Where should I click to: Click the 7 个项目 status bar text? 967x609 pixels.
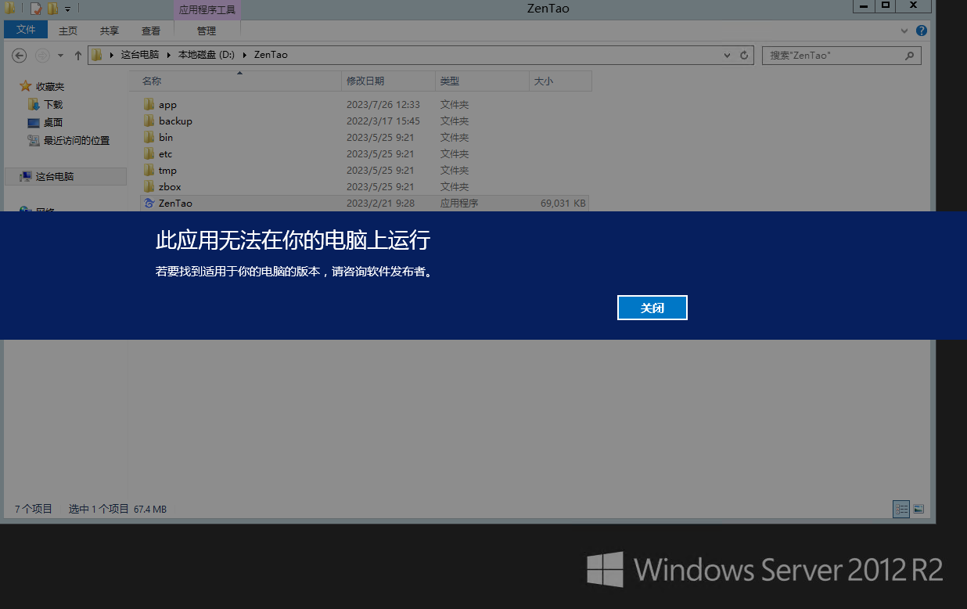34,509
